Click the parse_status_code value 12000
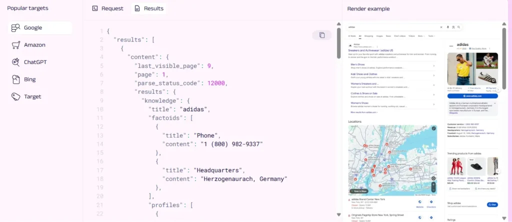 tap(216, 83)
